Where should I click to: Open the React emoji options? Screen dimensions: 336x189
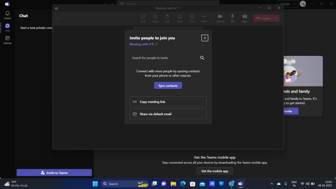tap(180, 18)
